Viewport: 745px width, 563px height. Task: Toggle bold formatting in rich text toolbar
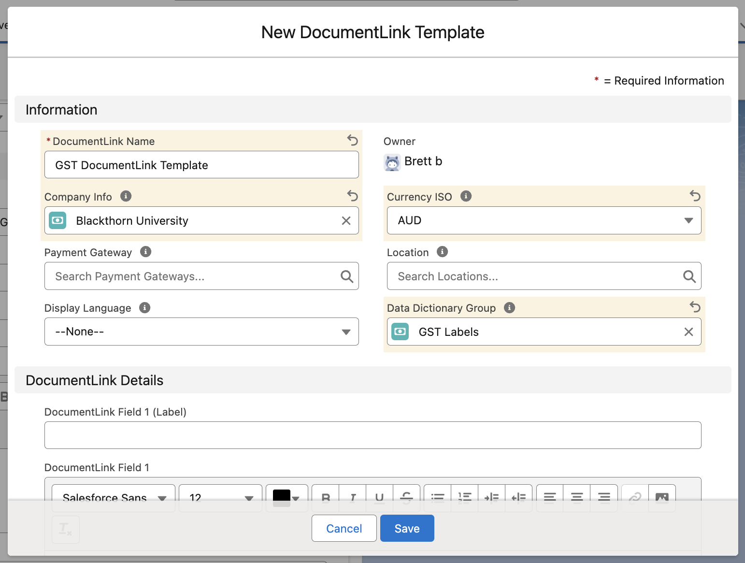[326, 498]
